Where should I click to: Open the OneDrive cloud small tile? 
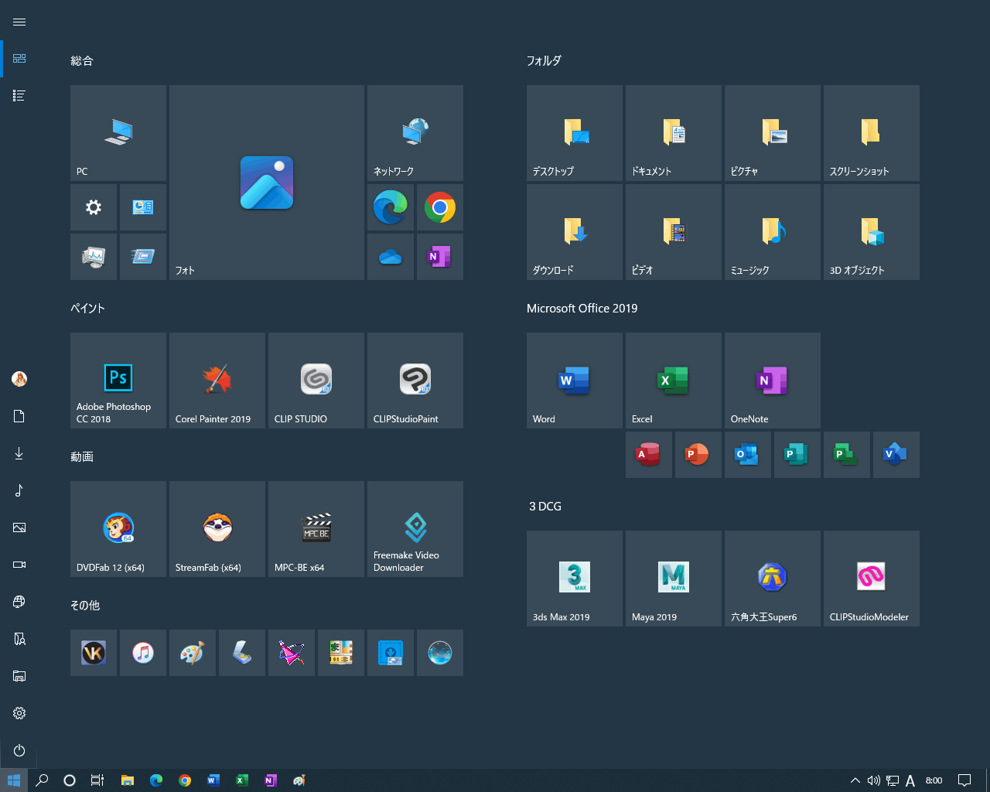(391, 257)
